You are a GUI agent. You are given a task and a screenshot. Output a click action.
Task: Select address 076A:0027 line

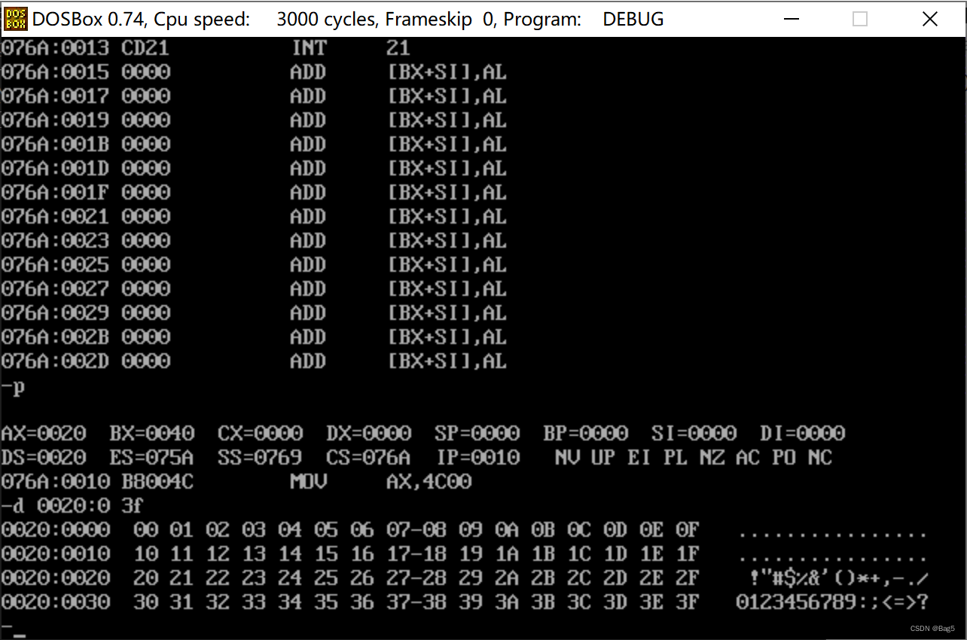tap(254, 289)
